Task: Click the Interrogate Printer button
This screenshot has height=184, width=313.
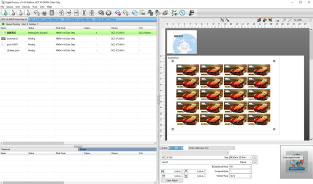Action: click(x=291, y=157)
